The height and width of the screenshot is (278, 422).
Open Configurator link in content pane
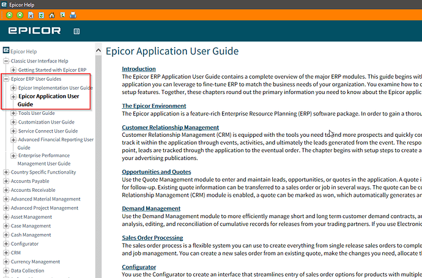pos(139,267)
